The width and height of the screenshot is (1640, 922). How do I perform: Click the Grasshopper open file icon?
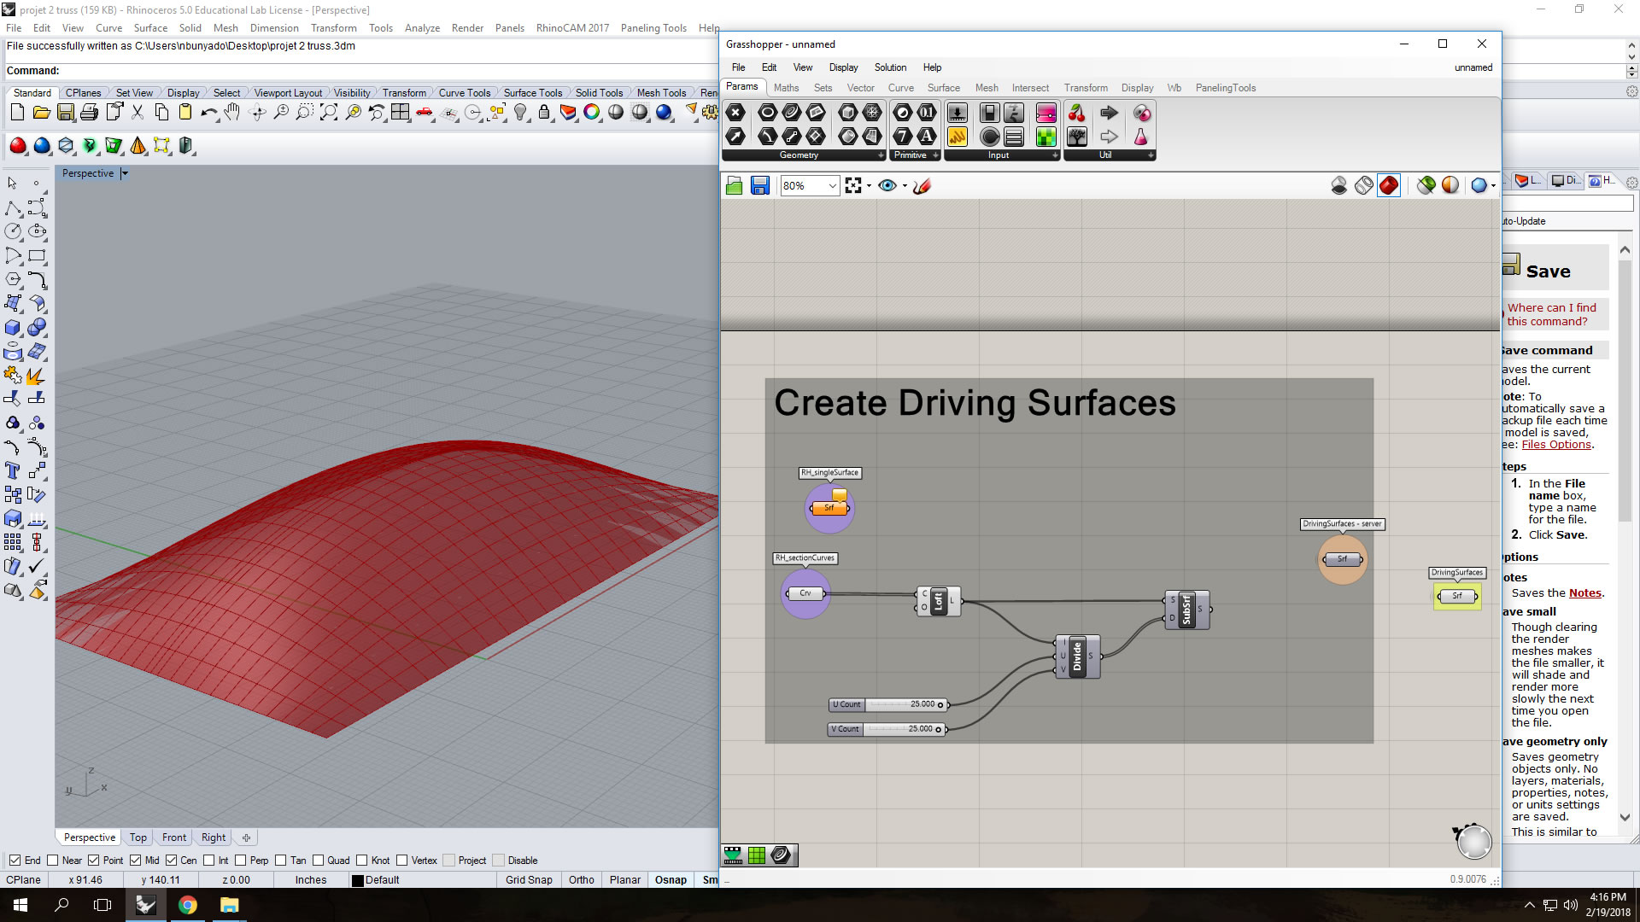click(x=734, y=185)
